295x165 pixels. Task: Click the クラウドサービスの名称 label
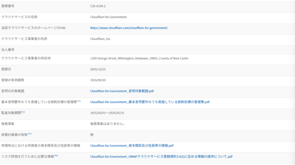19,17
